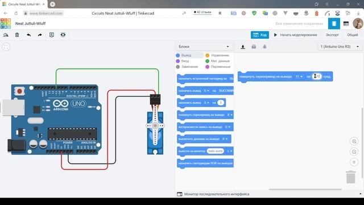Select the servo motor on the canvas
This screenshot has height=205, width=364.
click(x=155, y=133)
